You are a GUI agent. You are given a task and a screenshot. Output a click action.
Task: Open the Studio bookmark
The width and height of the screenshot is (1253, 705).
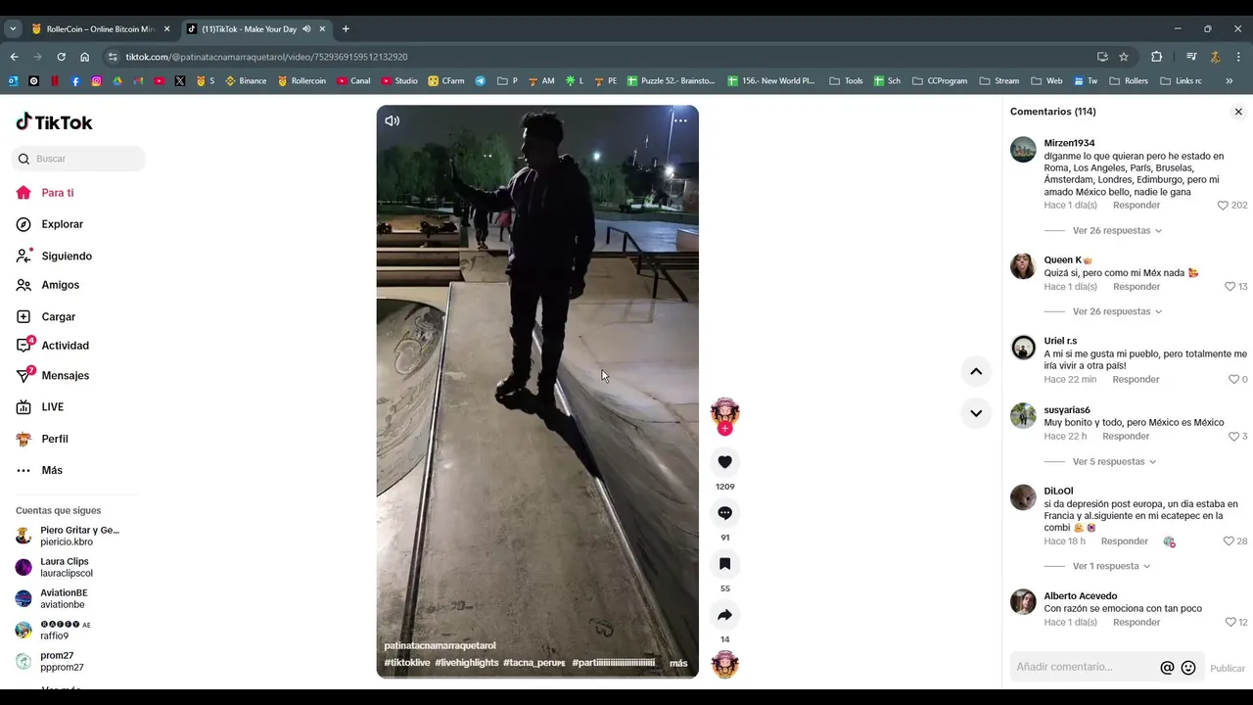(x=399, y=81)
